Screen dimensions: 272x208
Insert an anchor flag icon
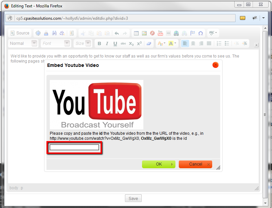pos(193,33)
